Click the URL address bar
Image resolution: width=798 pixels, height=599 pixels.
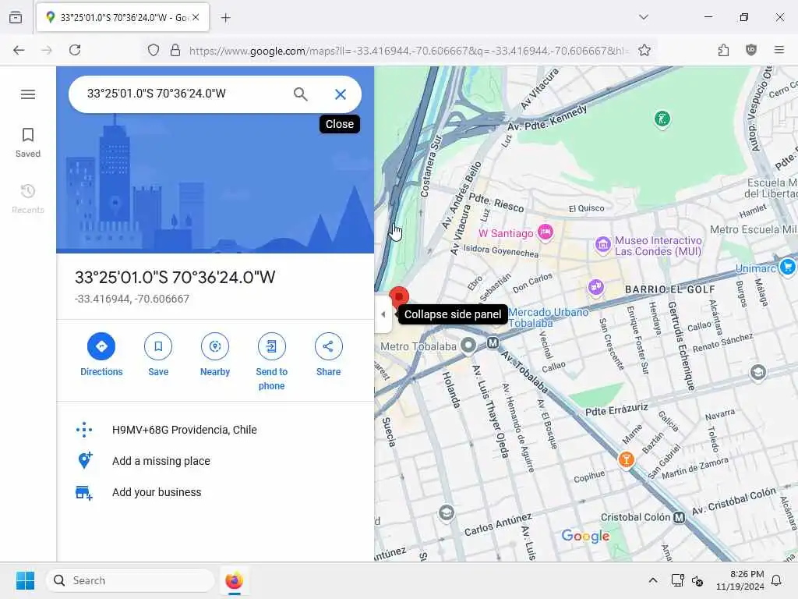pyautogui.click(x=410, y=51)
